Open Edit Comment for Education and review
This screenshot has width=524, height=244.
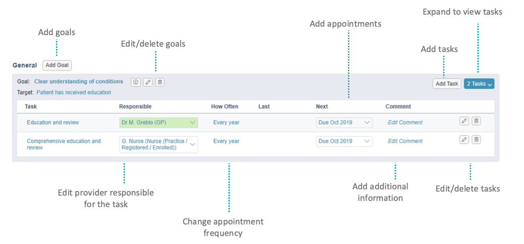coord(405,123)
